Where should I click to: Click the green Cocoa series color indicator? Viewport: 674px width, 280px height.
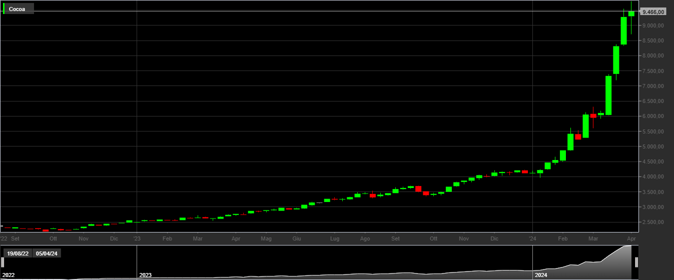4,8
